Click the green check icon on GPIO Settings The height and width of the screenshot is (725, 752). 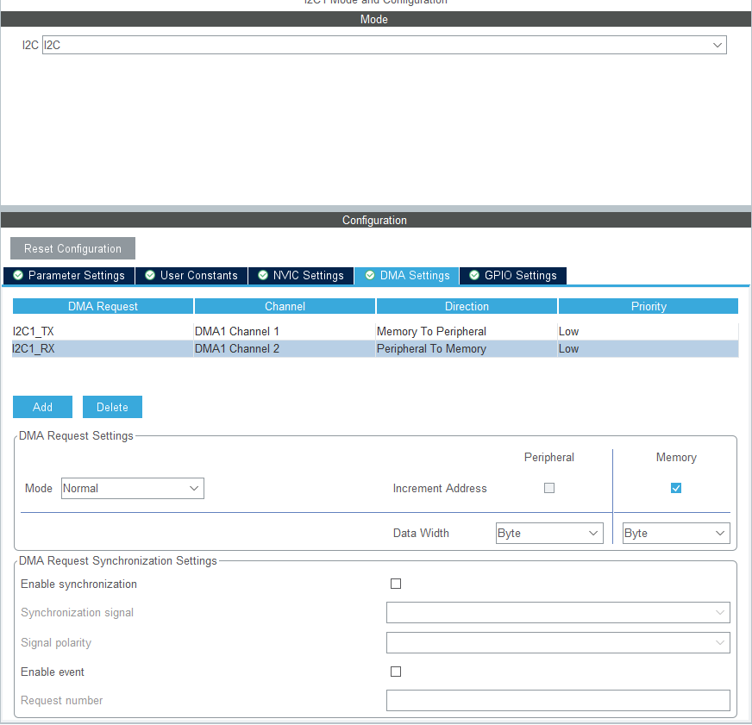pyautogui.click(x=474, y=275)
